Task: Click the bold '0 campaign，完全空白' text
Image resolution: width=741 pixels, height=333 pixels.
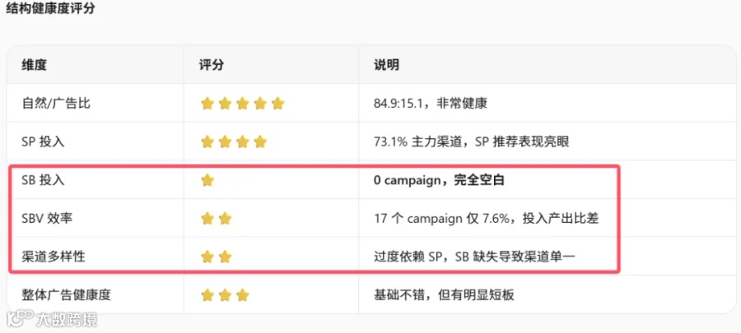Action: pyautogui.click(x=439, y=180)
